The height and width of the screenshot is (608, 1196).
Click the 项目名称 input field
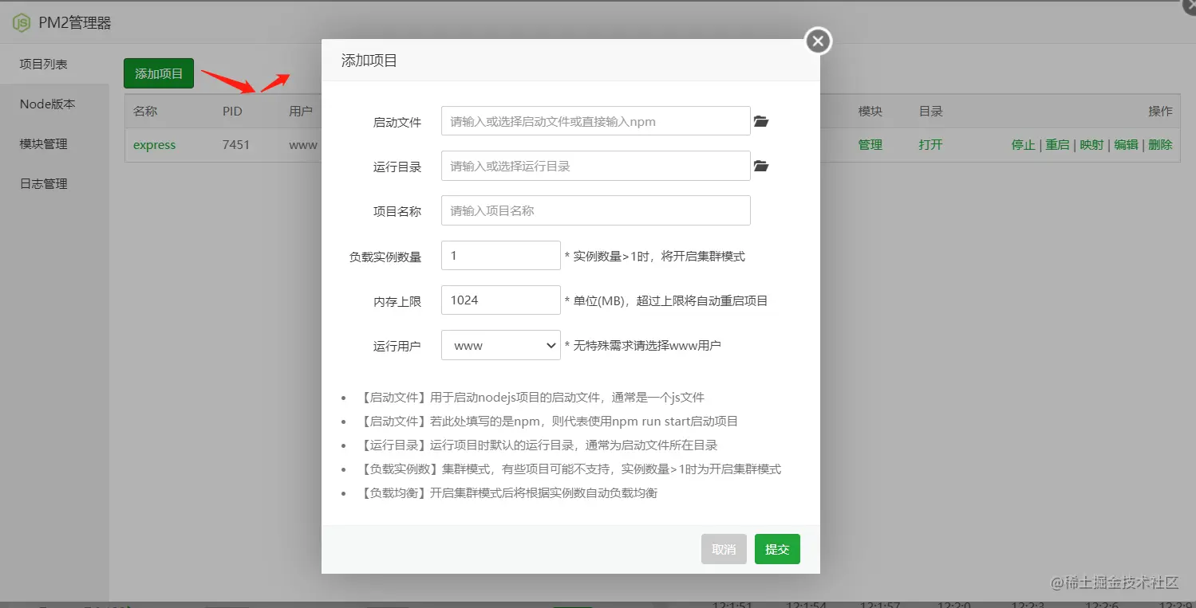(594, 210)
